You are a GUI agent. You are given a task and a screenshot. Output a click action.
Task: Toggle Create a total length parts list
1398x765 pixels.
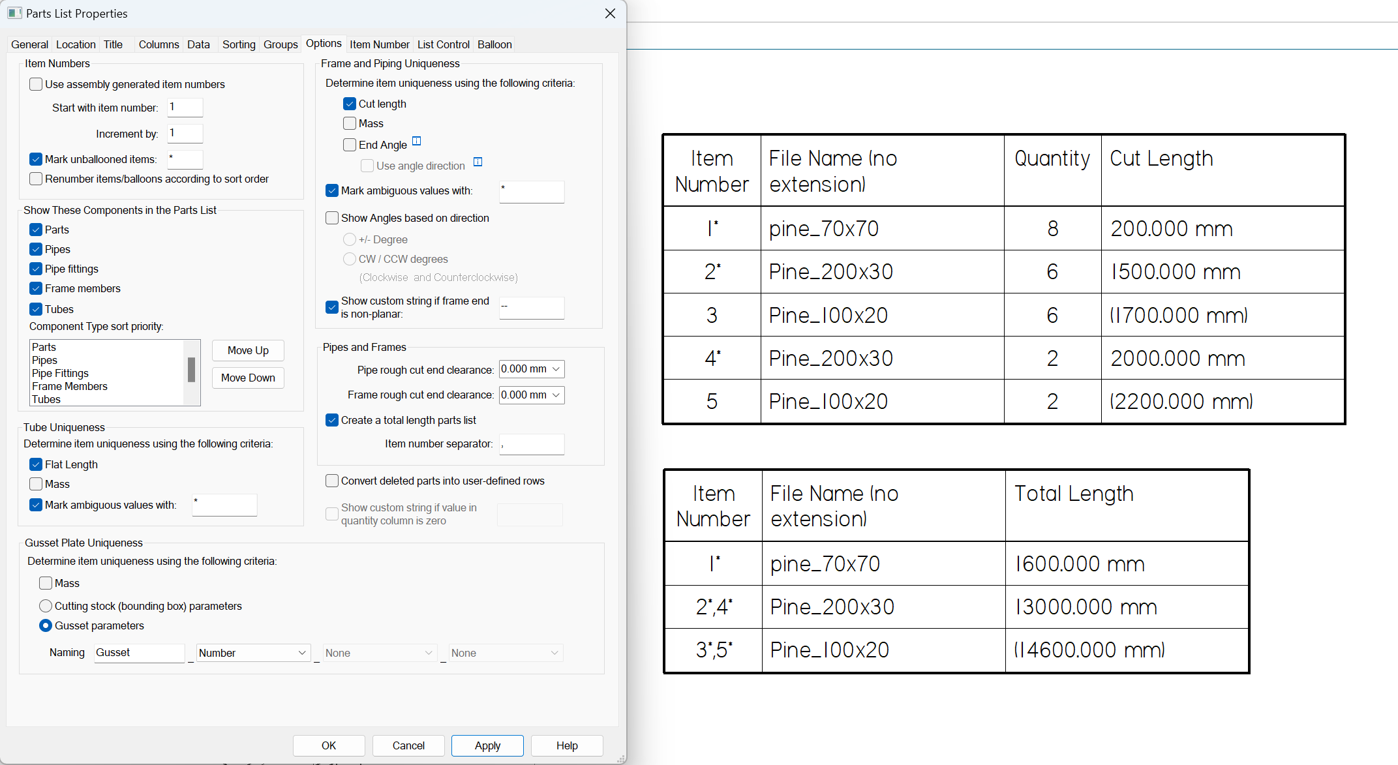tap(332, 420)
